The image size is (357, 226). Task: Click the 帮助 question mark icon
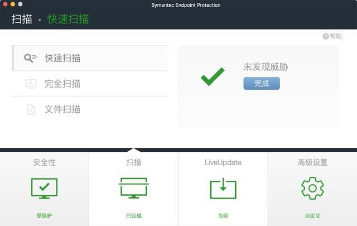tap(326, 36)
